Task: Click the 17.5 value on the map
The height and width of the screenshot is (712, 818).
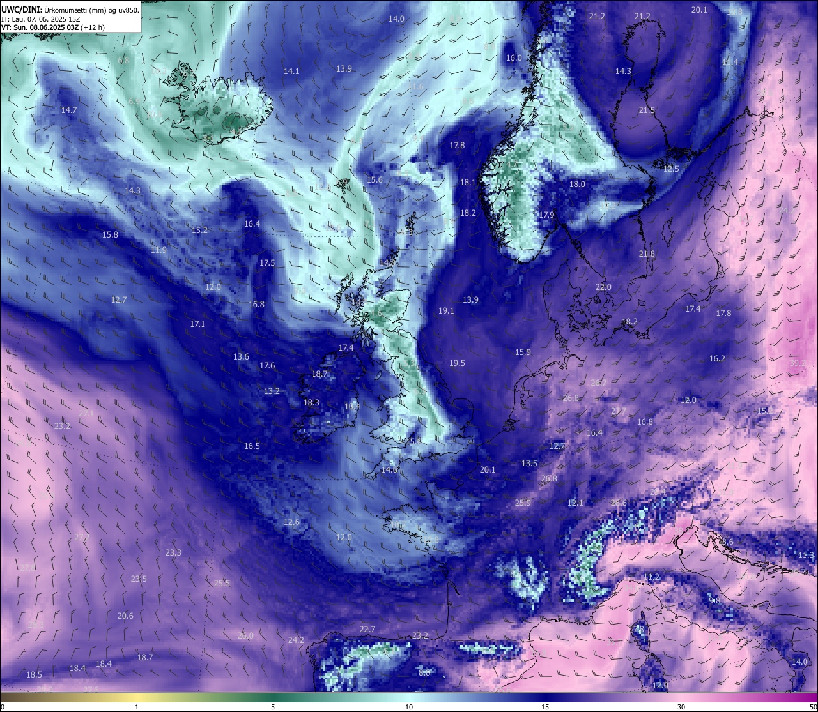Action: [x=266, y=263]
